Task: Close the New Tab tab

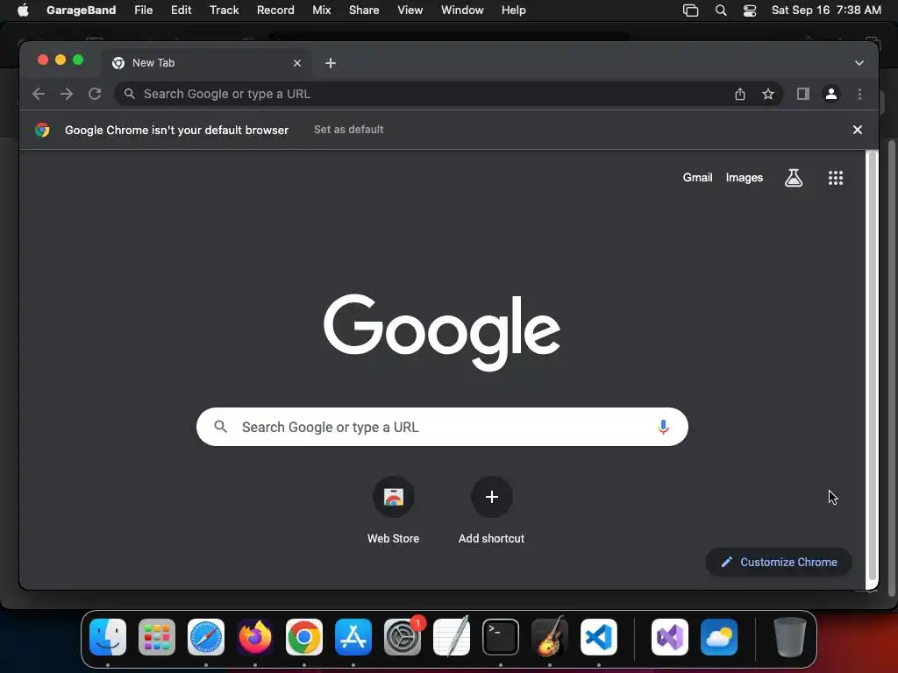Action: click(296, 63)
